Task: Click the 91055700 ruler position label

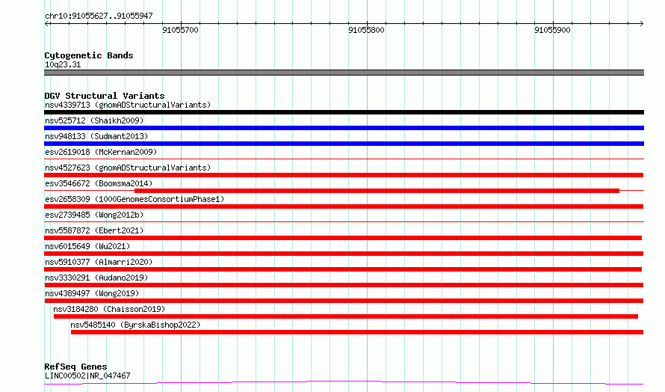Action: point(180,30)
